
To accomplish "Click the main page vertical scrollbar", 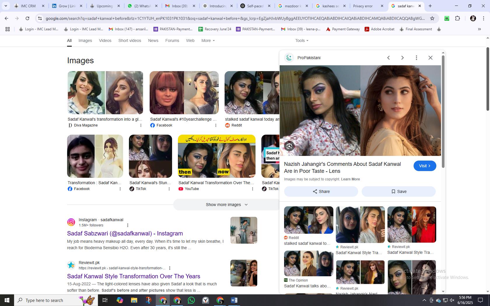I will (488, 79).
